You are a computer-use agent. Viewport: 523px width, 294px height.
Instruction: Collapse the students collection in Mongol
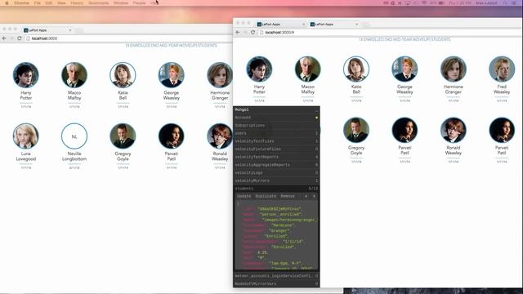(x=276, y=189)
